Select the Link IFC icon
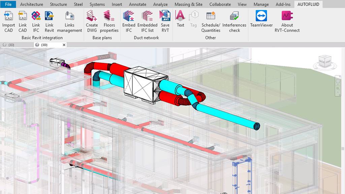This screenshot has height=194, width=345. pos(36,22)
